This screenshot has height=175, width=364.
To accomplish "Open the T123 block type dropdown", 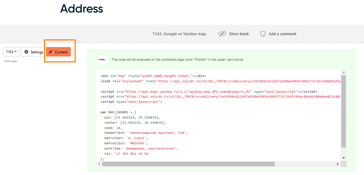I will point(12,52).
